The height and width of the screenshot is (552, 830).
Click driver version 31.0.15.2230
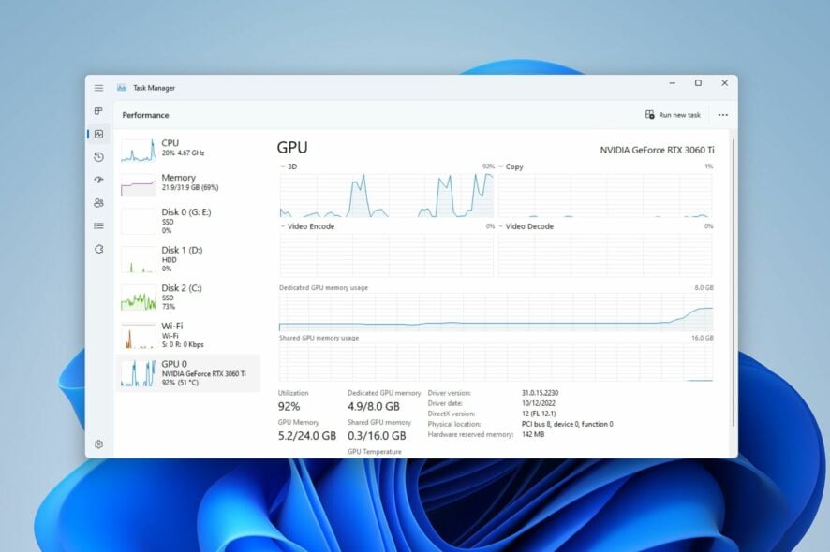(540, 393)
